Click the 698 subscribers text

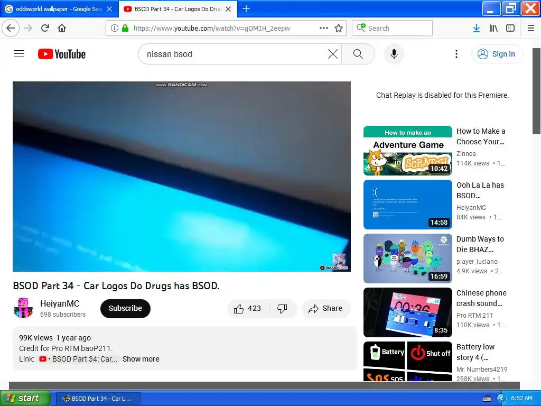click(63, 315)
